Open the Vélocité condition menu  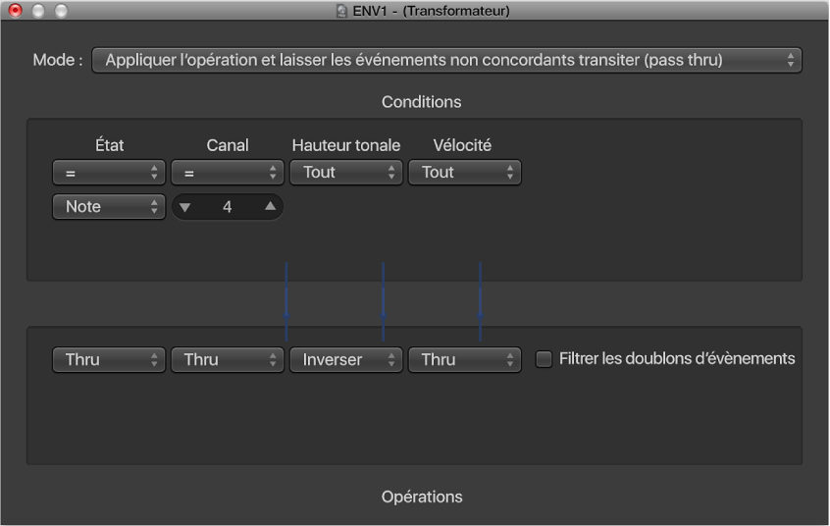click(464, 173)
